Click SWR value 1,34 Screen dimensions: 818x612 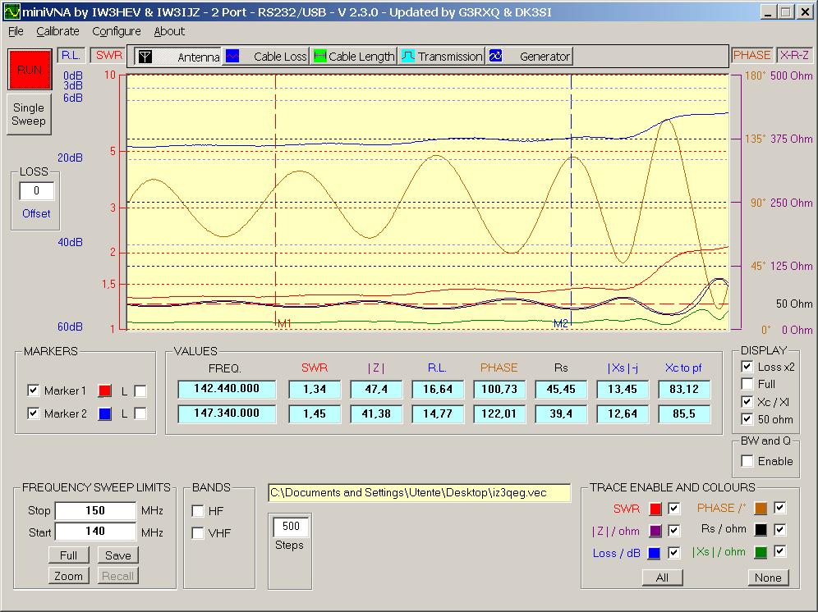(314, 390)
